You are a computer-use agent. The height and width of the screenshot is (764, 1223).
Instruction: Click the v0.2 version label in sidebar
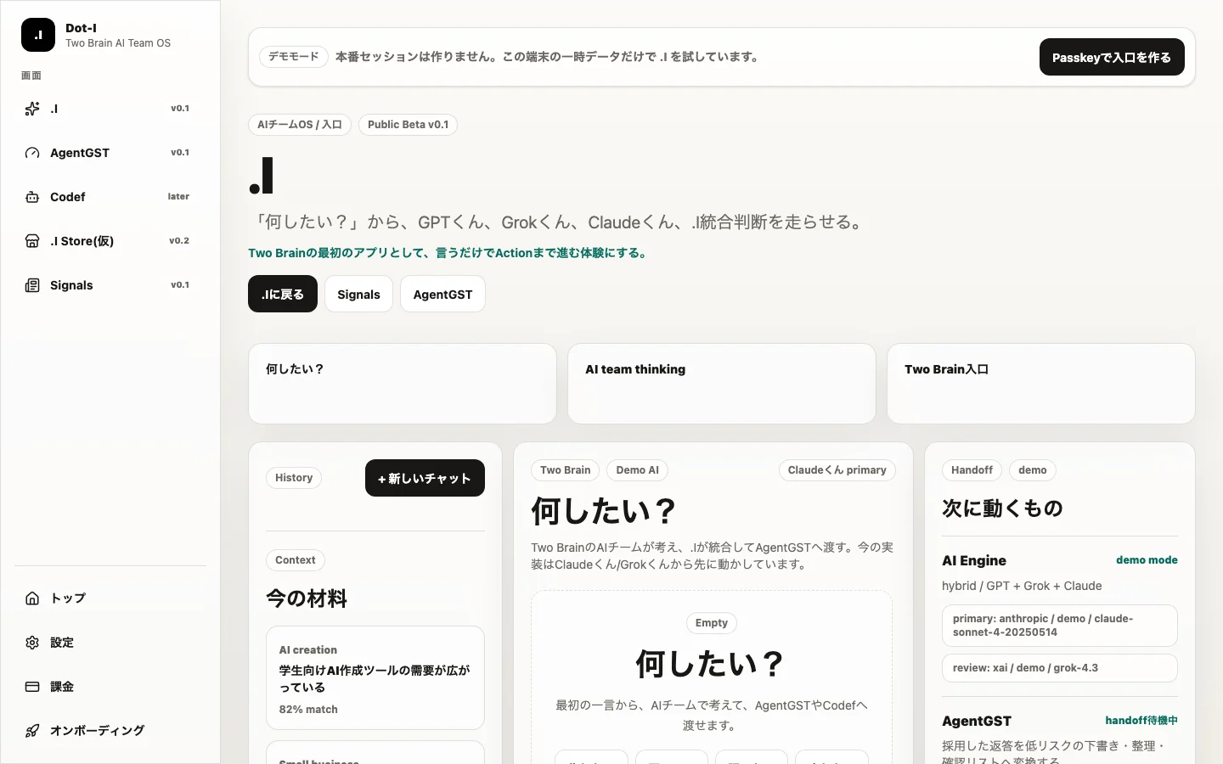point(179,241)
